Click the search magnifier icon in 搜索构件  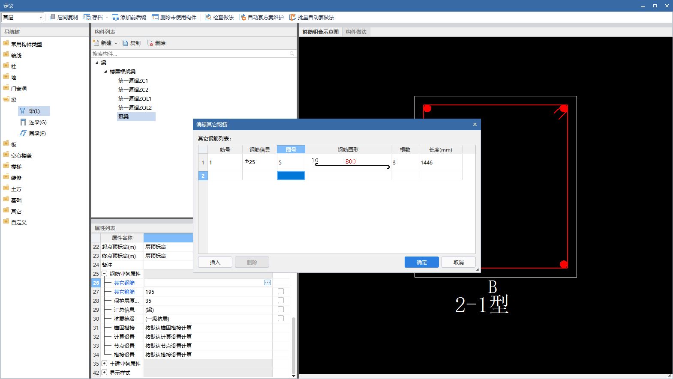pyautogui.click(x=292, y=54)
